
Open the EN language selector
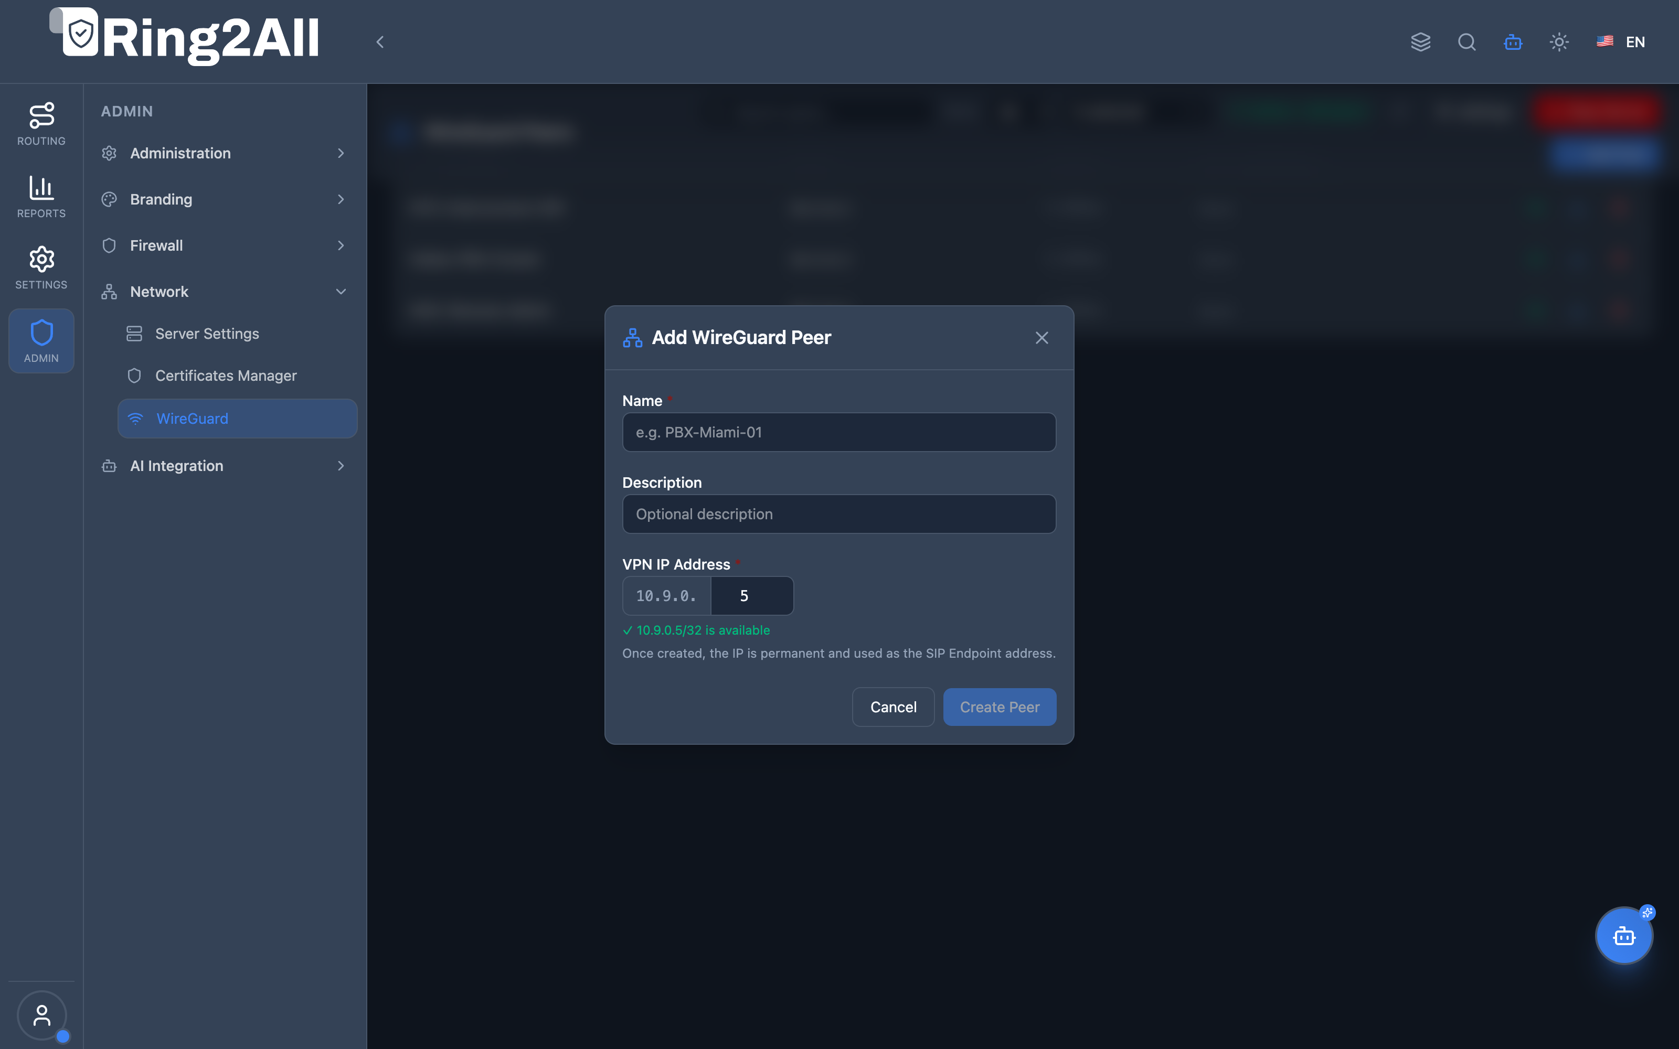point(1621,41)
